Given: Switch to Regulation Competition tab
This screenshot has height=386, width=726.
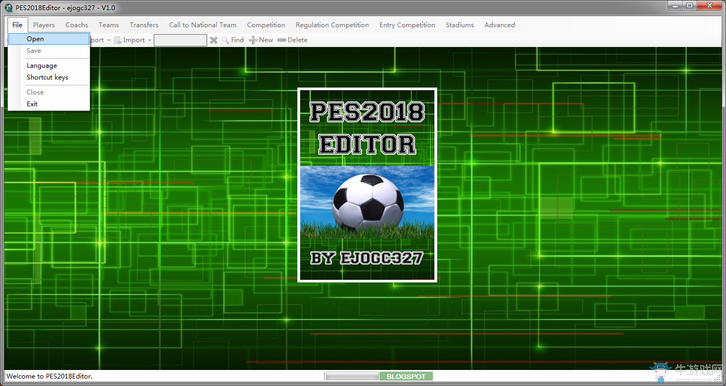Looking at the screenshot, I should pos(332,25).
